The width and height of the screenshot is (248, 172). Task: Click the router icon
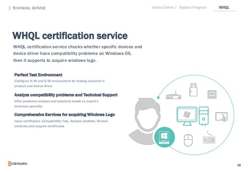[x=173, y=95]
